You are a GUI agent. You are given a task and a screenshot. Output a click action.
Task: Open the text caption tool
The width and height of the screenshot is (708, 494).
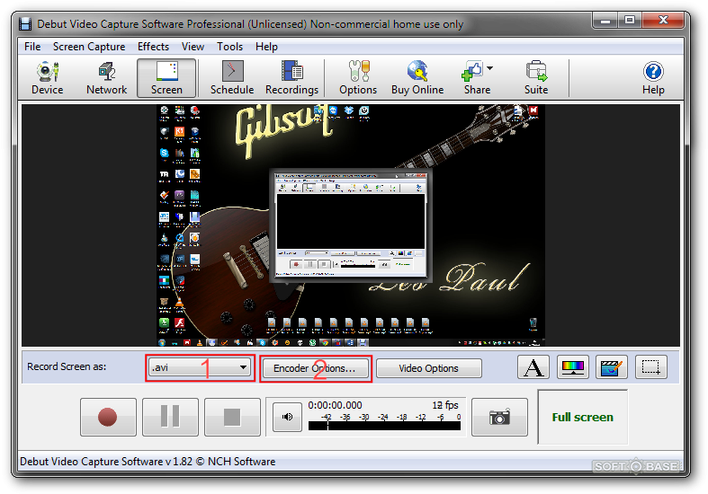(x=533, y=366)
